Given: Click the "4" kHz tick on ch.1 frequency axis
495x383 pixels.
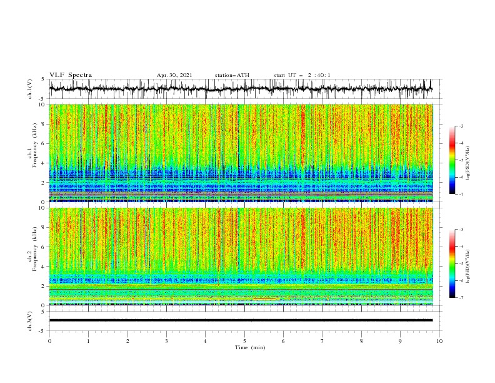Looking at the screenshot, I should 43,163.
